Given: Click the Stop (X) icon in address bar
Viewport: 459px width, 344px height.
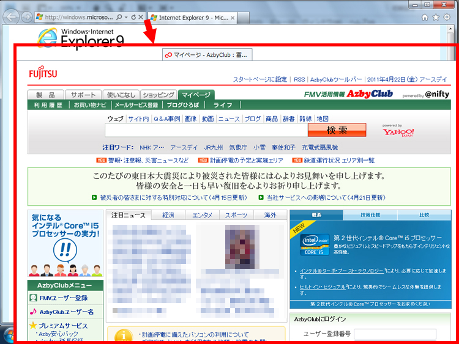Looking at the screenshot, I should (x=141, y=17).
